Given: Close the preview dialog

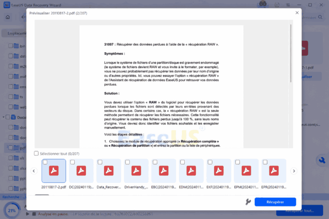Looking at the screenshot, I should point(297,13).
